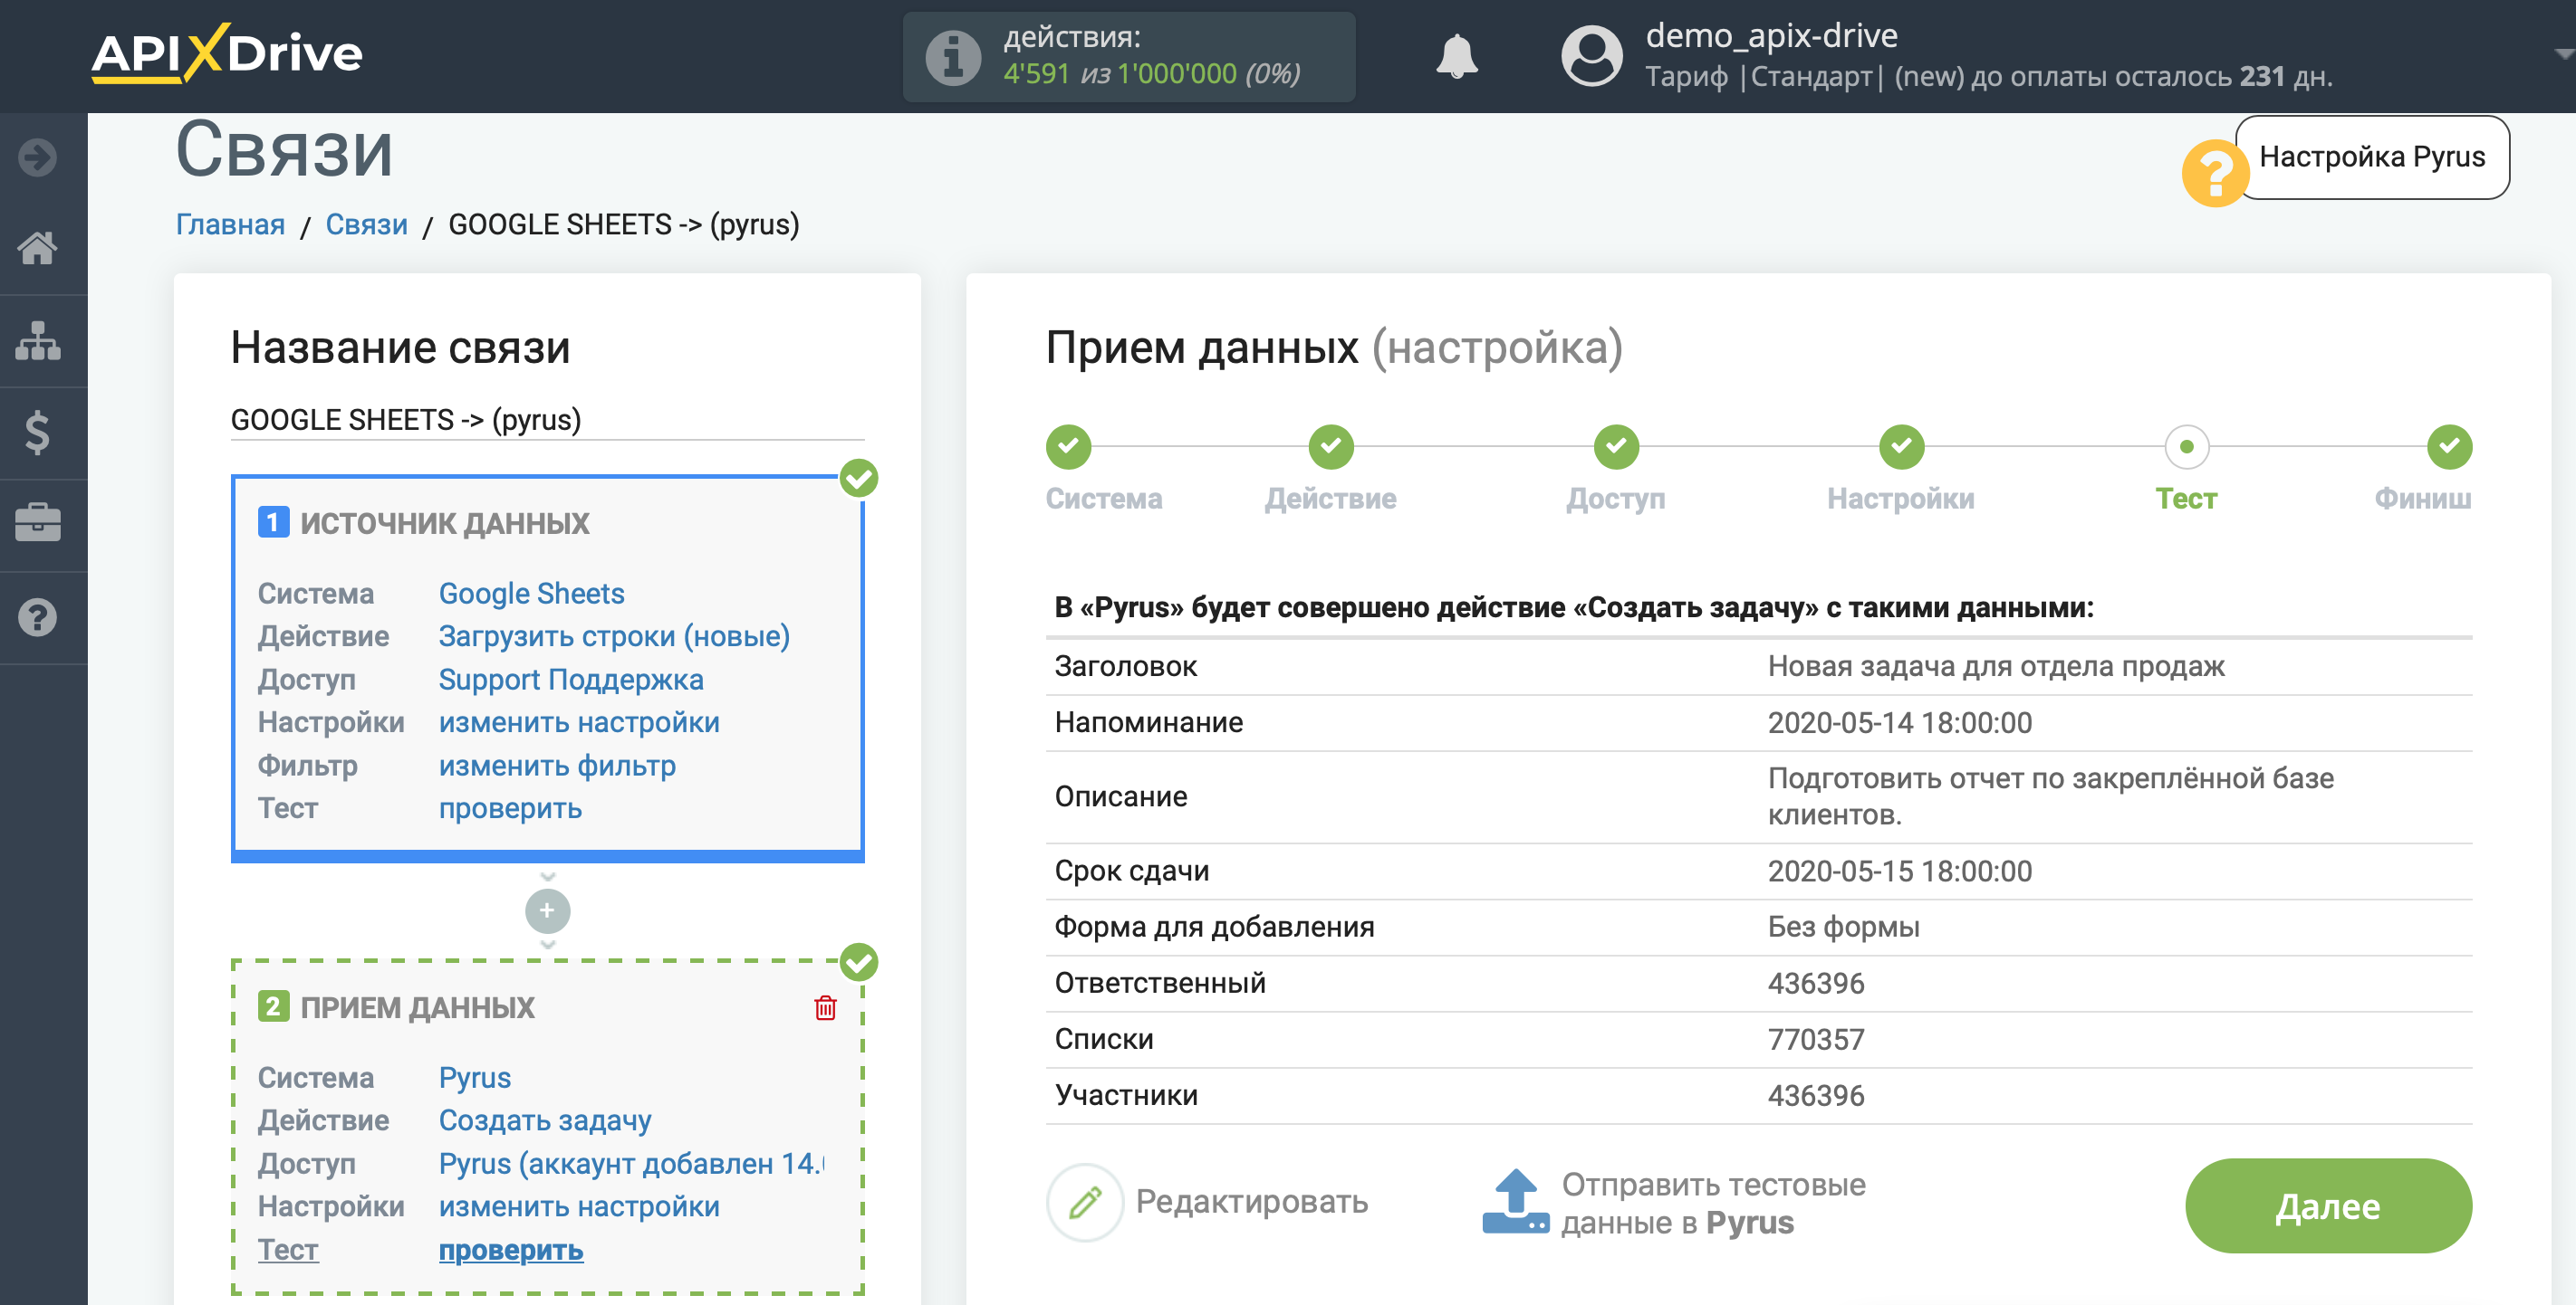Go to Связи breadcrumb link
This screenshot has height=1305, width=2576.
coord(366,224)
